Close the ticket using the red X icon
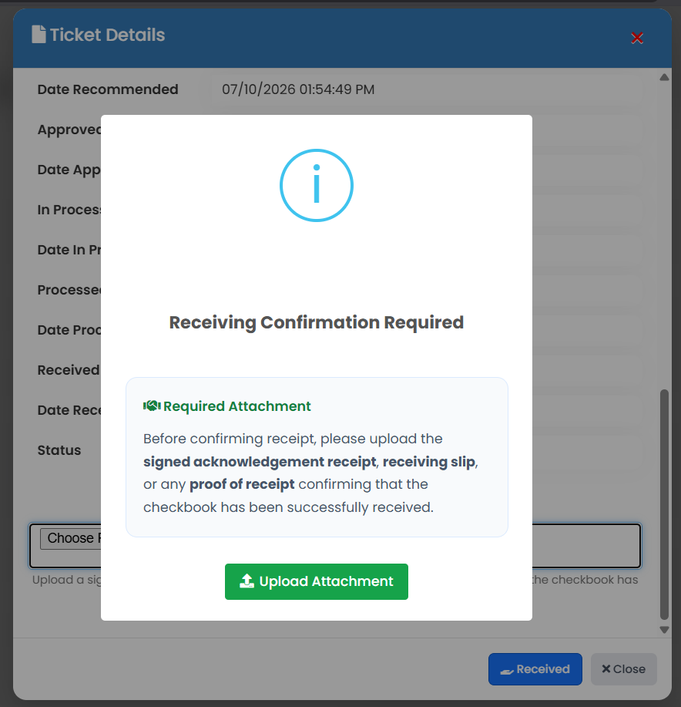Screen dimensions: 681x707 coord(637,38)
